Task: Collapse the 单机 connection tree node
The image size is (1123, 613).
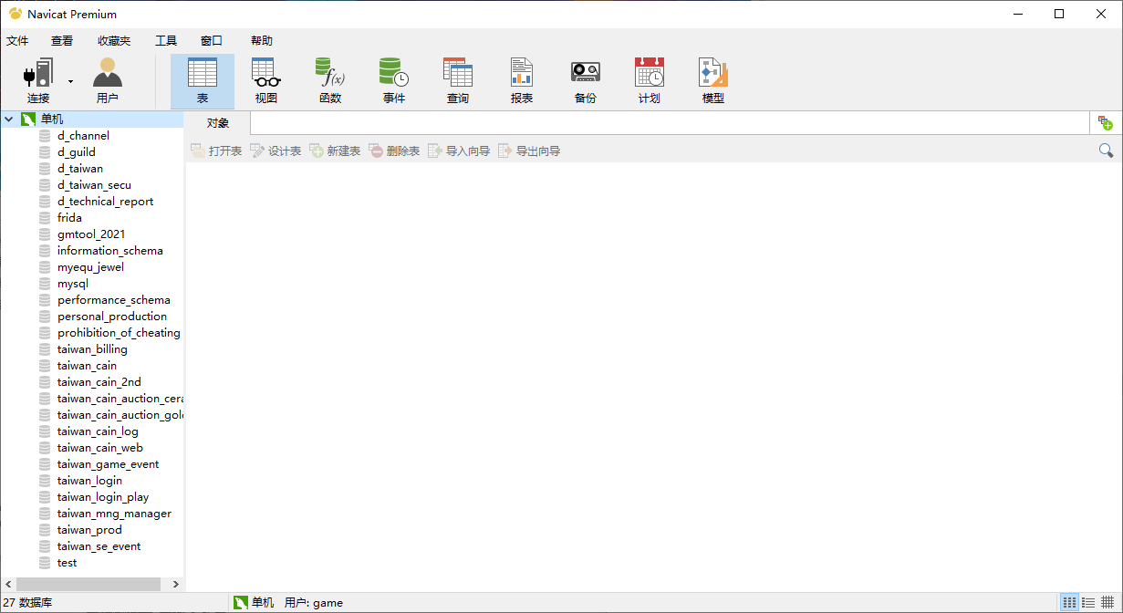Action: click(x=8, y=119)
